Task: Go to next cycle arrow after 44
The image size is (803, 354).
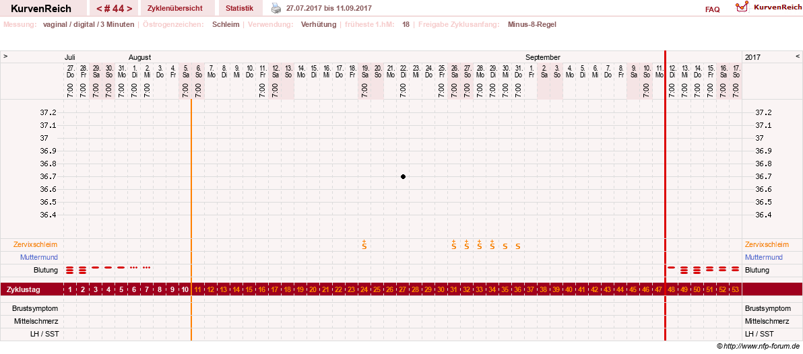Action: tap(129, 8)
